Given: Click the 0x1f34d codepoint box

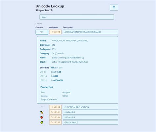Looking at the screenshot, I should point(55,112).
